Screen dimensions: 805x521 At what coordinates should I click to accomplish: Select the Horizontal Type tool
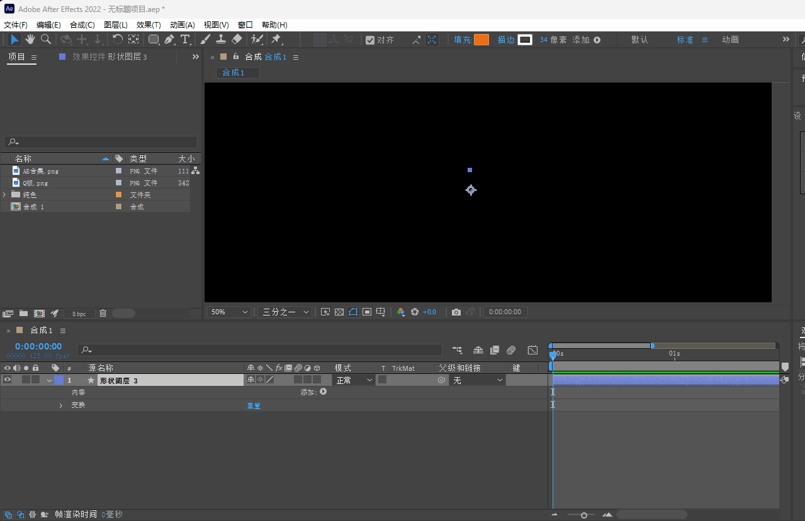[x=185, y=40]
